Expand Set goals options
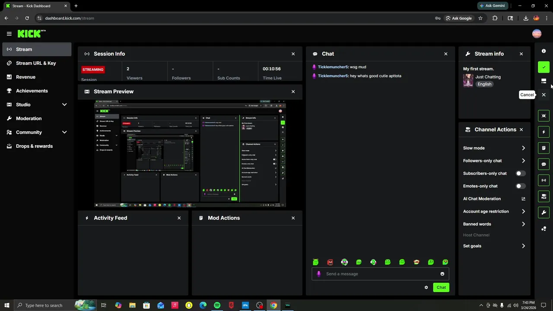Viewport: 553px width, 311px height. point(523,246)
